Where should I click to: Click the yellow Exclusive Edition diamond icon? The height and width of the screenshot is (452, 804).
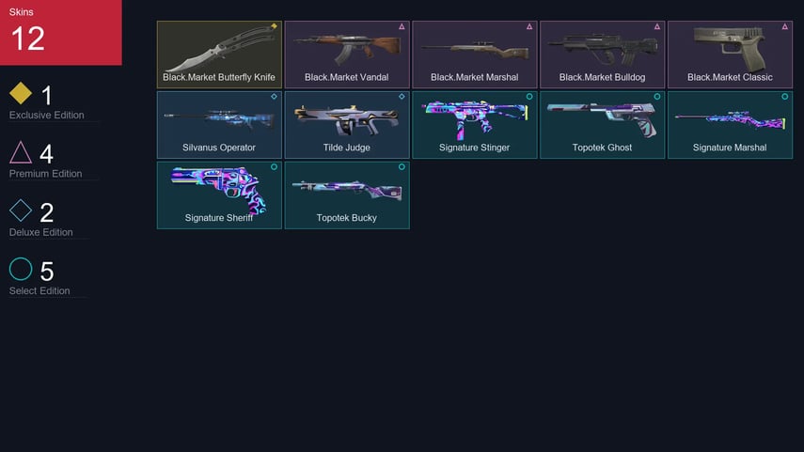21,93
